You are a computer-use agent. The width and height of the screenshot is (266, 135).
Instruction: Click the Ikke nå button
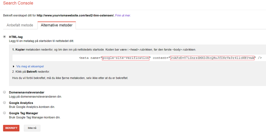point(32,128)
